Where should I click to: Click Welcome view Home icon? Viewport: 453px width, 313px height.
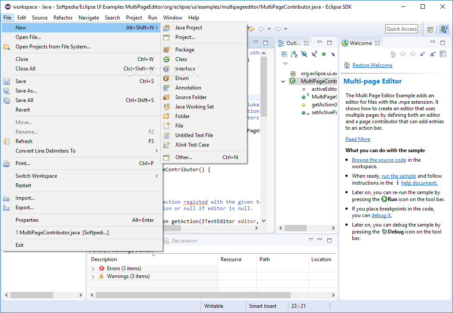(x=393, y=54)
